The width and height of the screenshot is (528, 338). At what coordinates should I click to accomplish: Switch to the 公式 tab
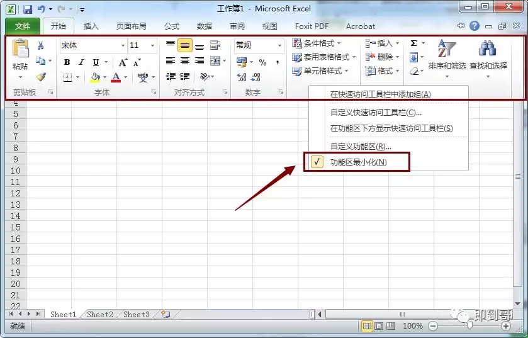tap(172, 26)
